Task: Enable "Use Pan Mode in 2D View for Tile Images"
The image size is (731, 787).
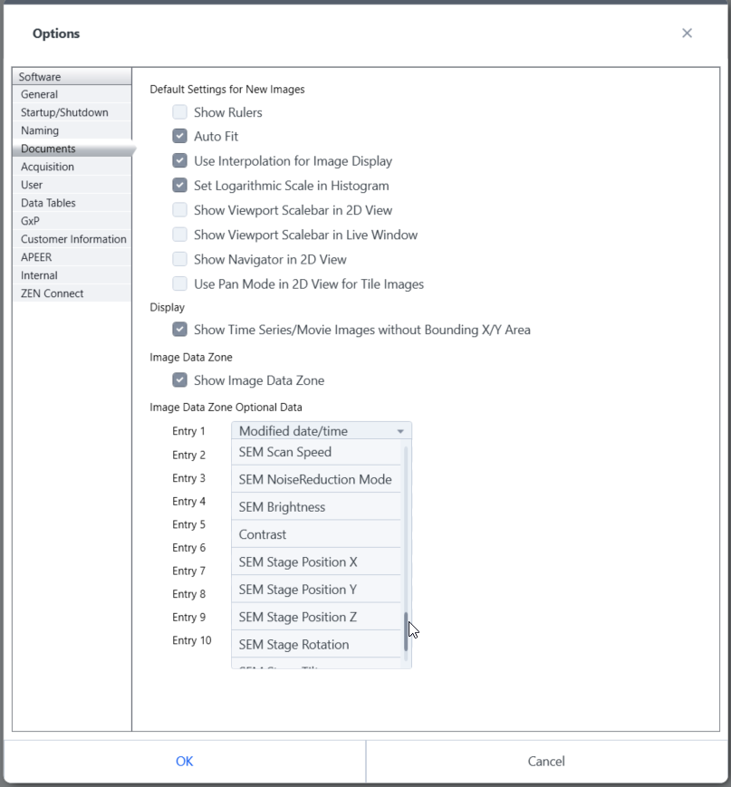Action: tap(179, 283)
